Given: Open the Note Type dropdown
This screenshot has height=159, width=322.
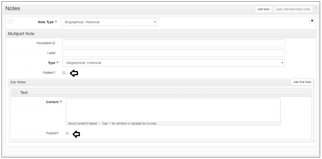Looking at the screenshot, I should [x=109, y=22].
